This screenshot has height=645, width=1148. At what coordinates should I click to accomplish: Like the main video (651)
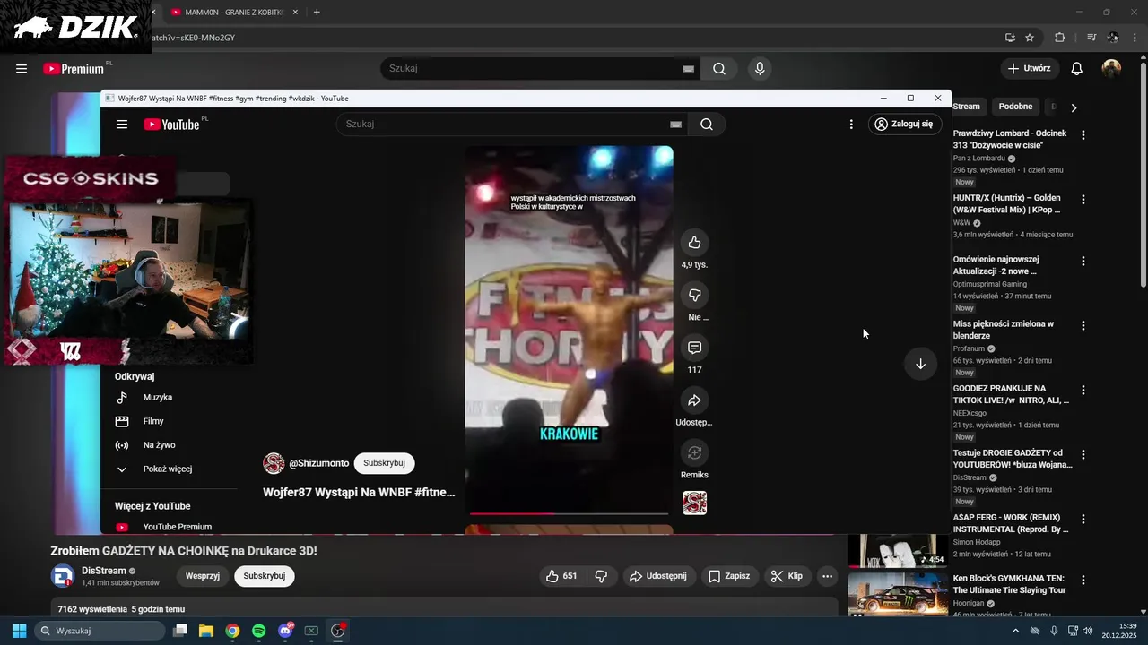pyautogui.click(x=561, y=576)
